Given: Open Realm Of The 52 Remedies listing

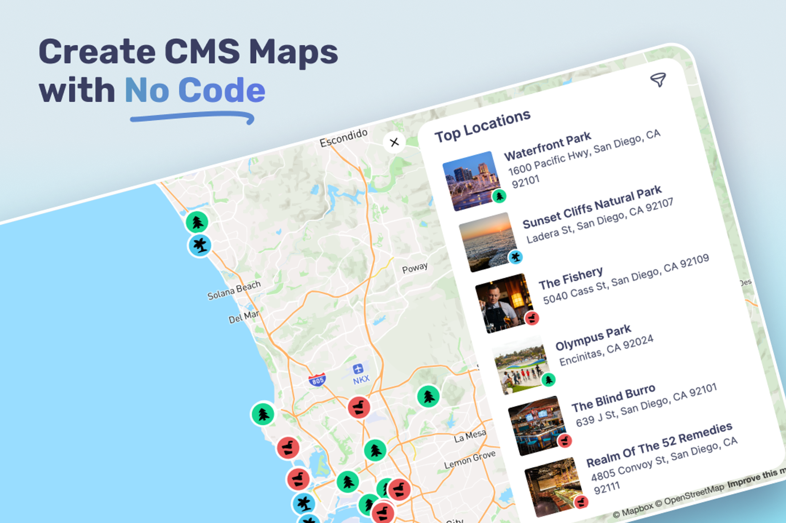Looking at the screenshot, I should click(659, 445).
